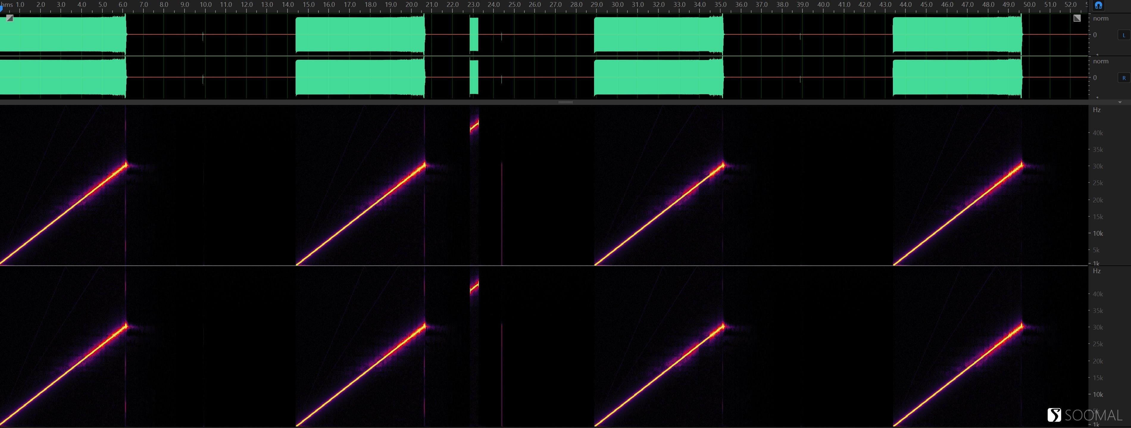1131x428 pixels.
Task: Toggle the left channel L button
Action: 1124,35
